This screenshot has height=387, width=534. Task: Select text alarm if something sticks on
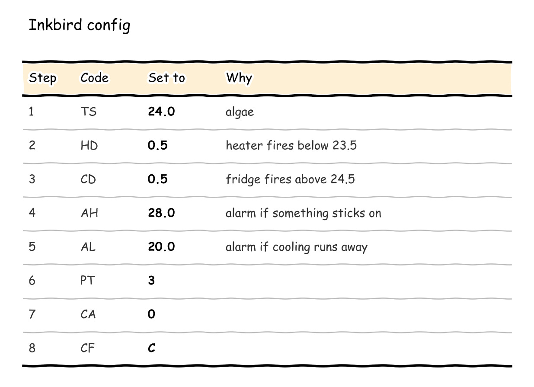(303, 213)
